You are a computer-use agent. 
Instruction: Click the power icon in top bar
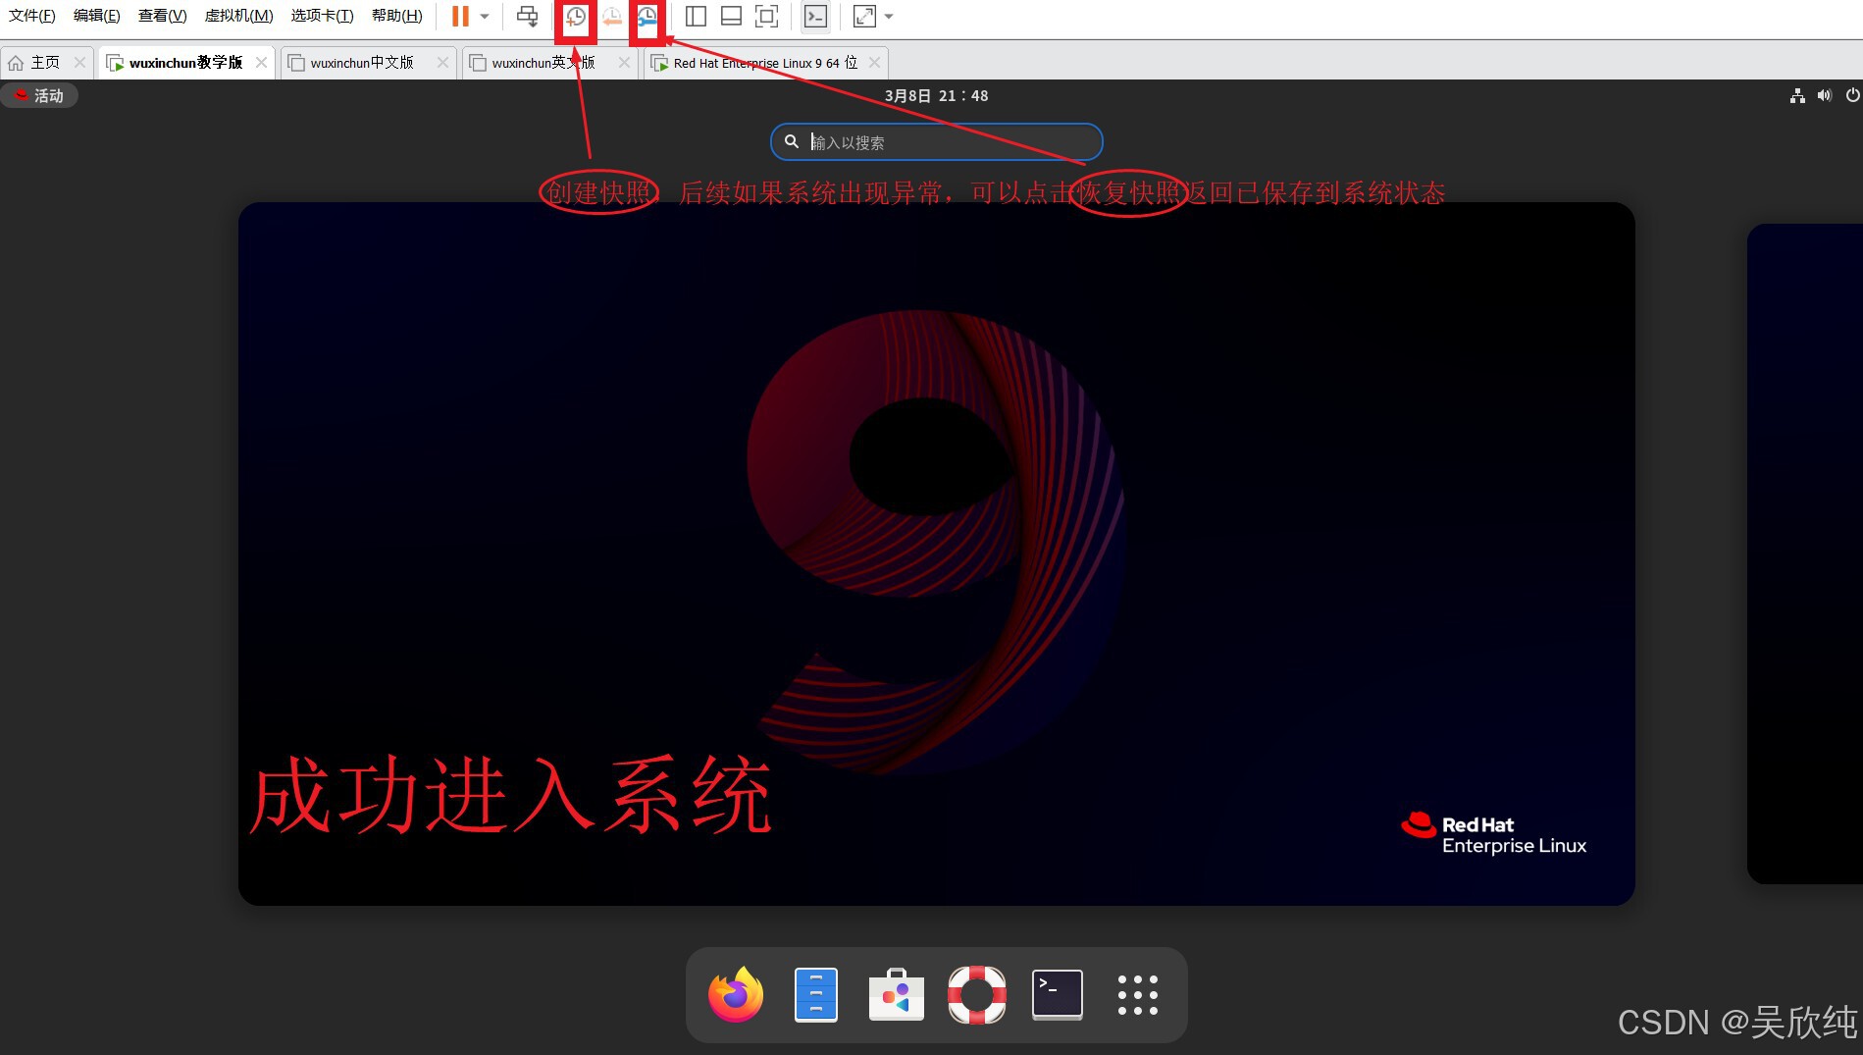tap(1852, 95)
